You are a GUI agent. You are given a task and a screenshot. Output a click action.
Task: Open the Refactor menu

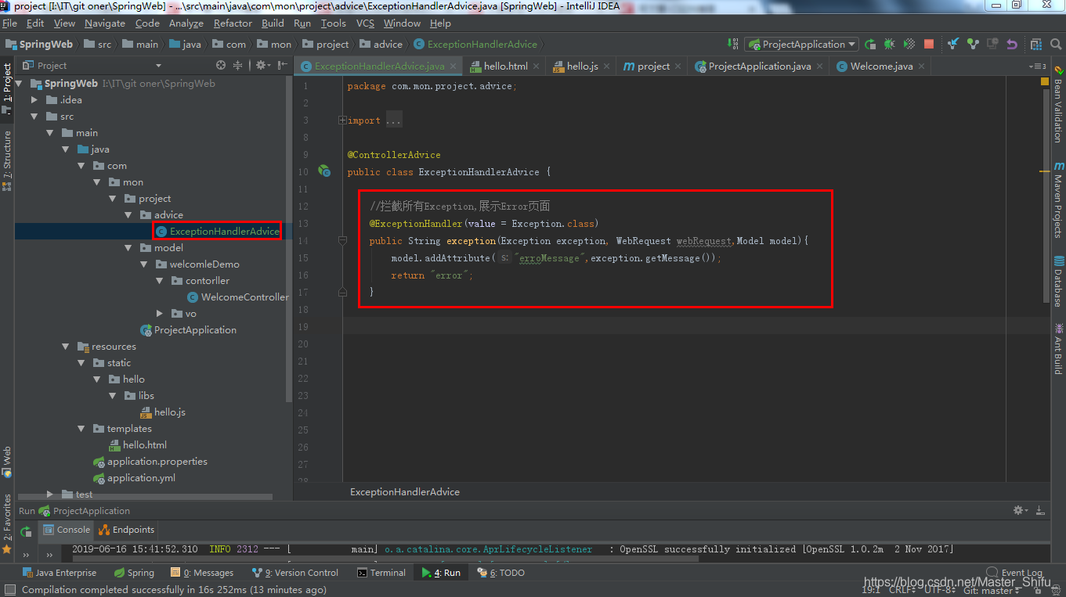pos(233,23)
